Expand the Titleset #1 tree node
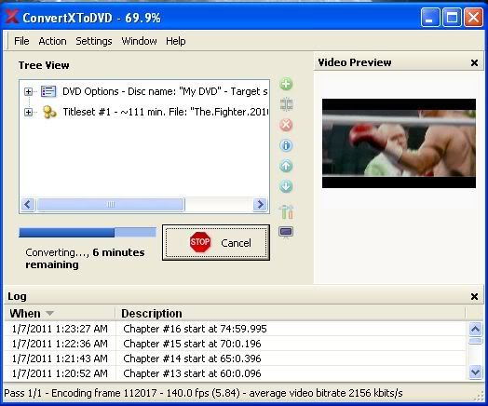Image resolution: width=488 pixels, height=406 pixels. 28,112
